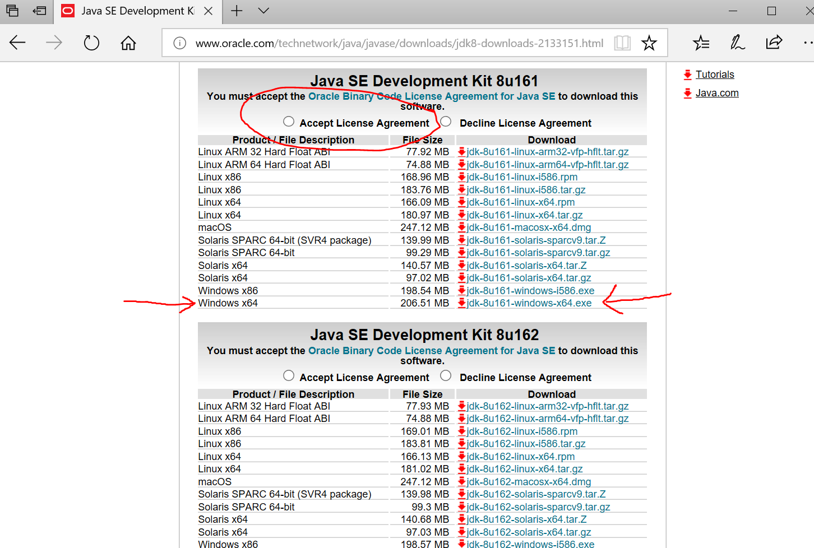This screenshot has height=548, width=814.
Task: Open the Add notes pen icon
Action: click(737, 43)
